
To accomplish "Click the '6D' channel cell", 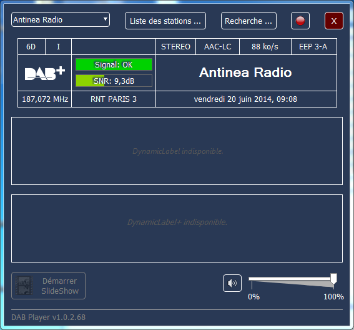I will click(31, 46).
